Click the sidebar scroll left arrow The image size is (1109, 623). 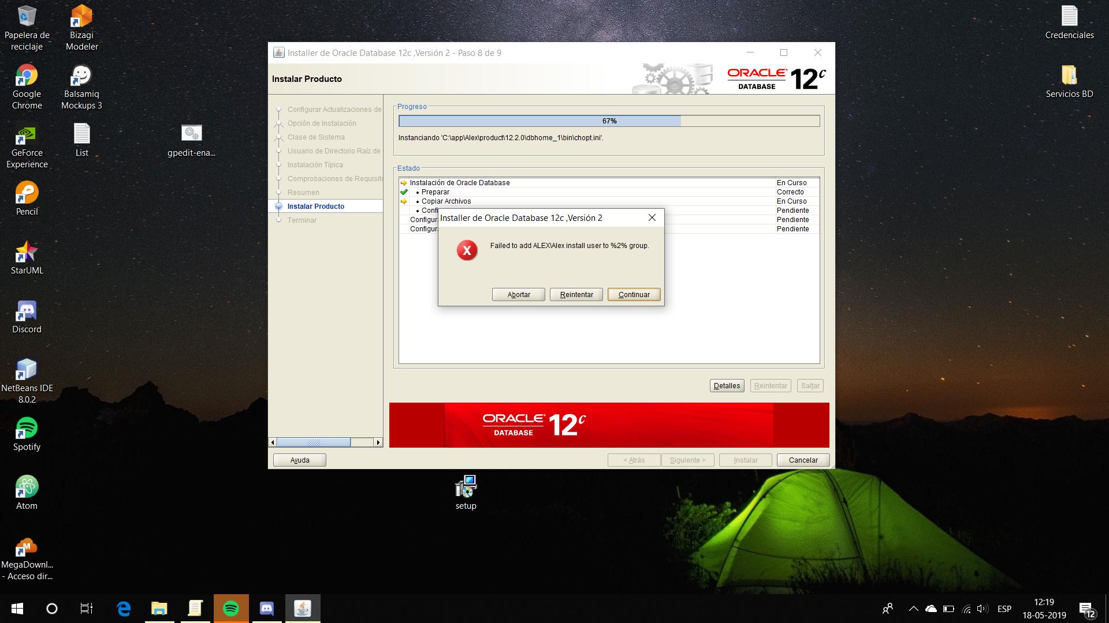tap(273, 442)
